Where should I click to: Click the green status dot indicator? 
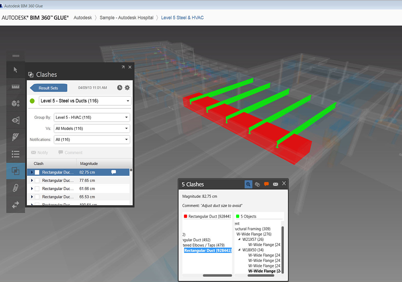pyautogui.click(x=33, y=101)
